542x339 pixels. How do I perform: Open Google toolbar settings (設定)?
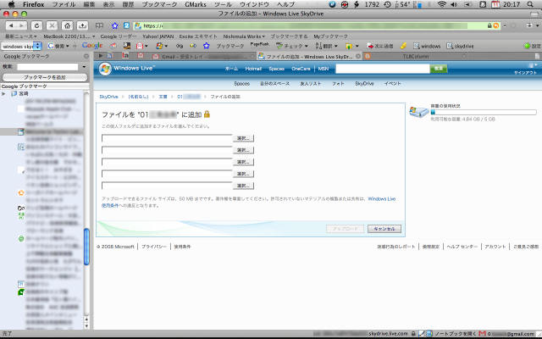coord(533,46)
